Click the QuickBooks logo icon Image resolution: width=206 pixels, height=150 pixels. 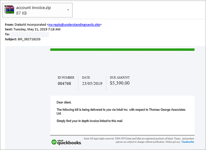pos(54,142)
